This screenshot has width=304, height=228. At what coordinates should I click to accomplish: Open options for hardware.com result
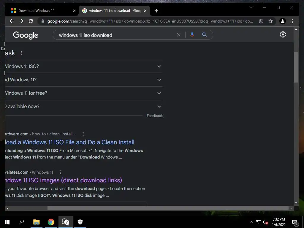83,134
